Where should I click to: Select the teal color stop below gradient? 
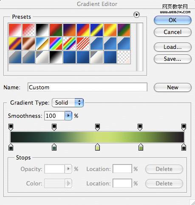[54, 147]
